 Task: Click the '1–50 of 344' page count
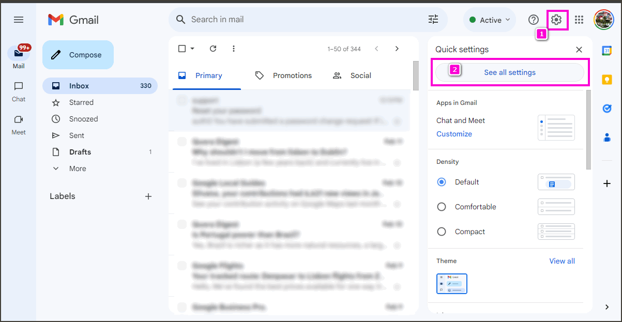[344, 49]
